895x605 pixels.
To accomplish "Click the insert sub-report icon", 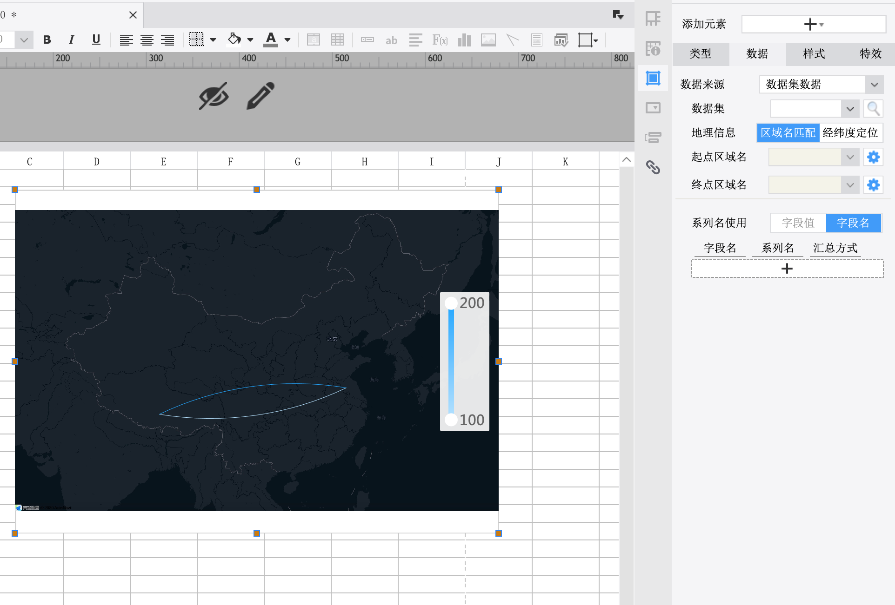I will coord(537,40).
